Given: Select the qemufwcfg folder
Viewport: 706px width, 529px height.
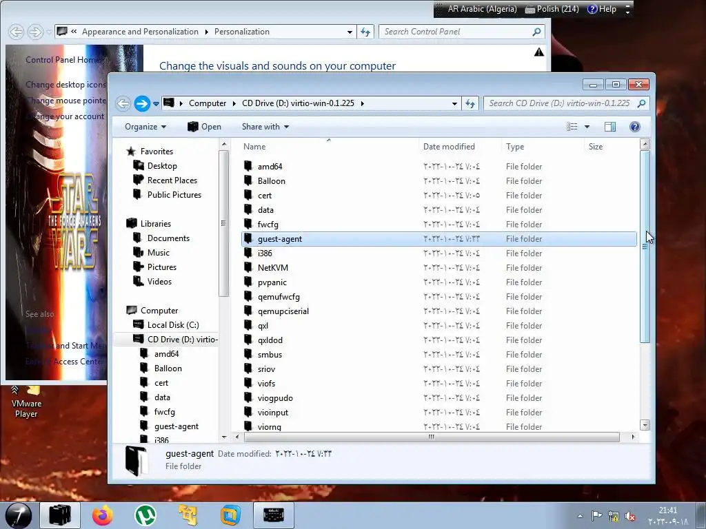Looking at the screenshot, I should (439, 296).
